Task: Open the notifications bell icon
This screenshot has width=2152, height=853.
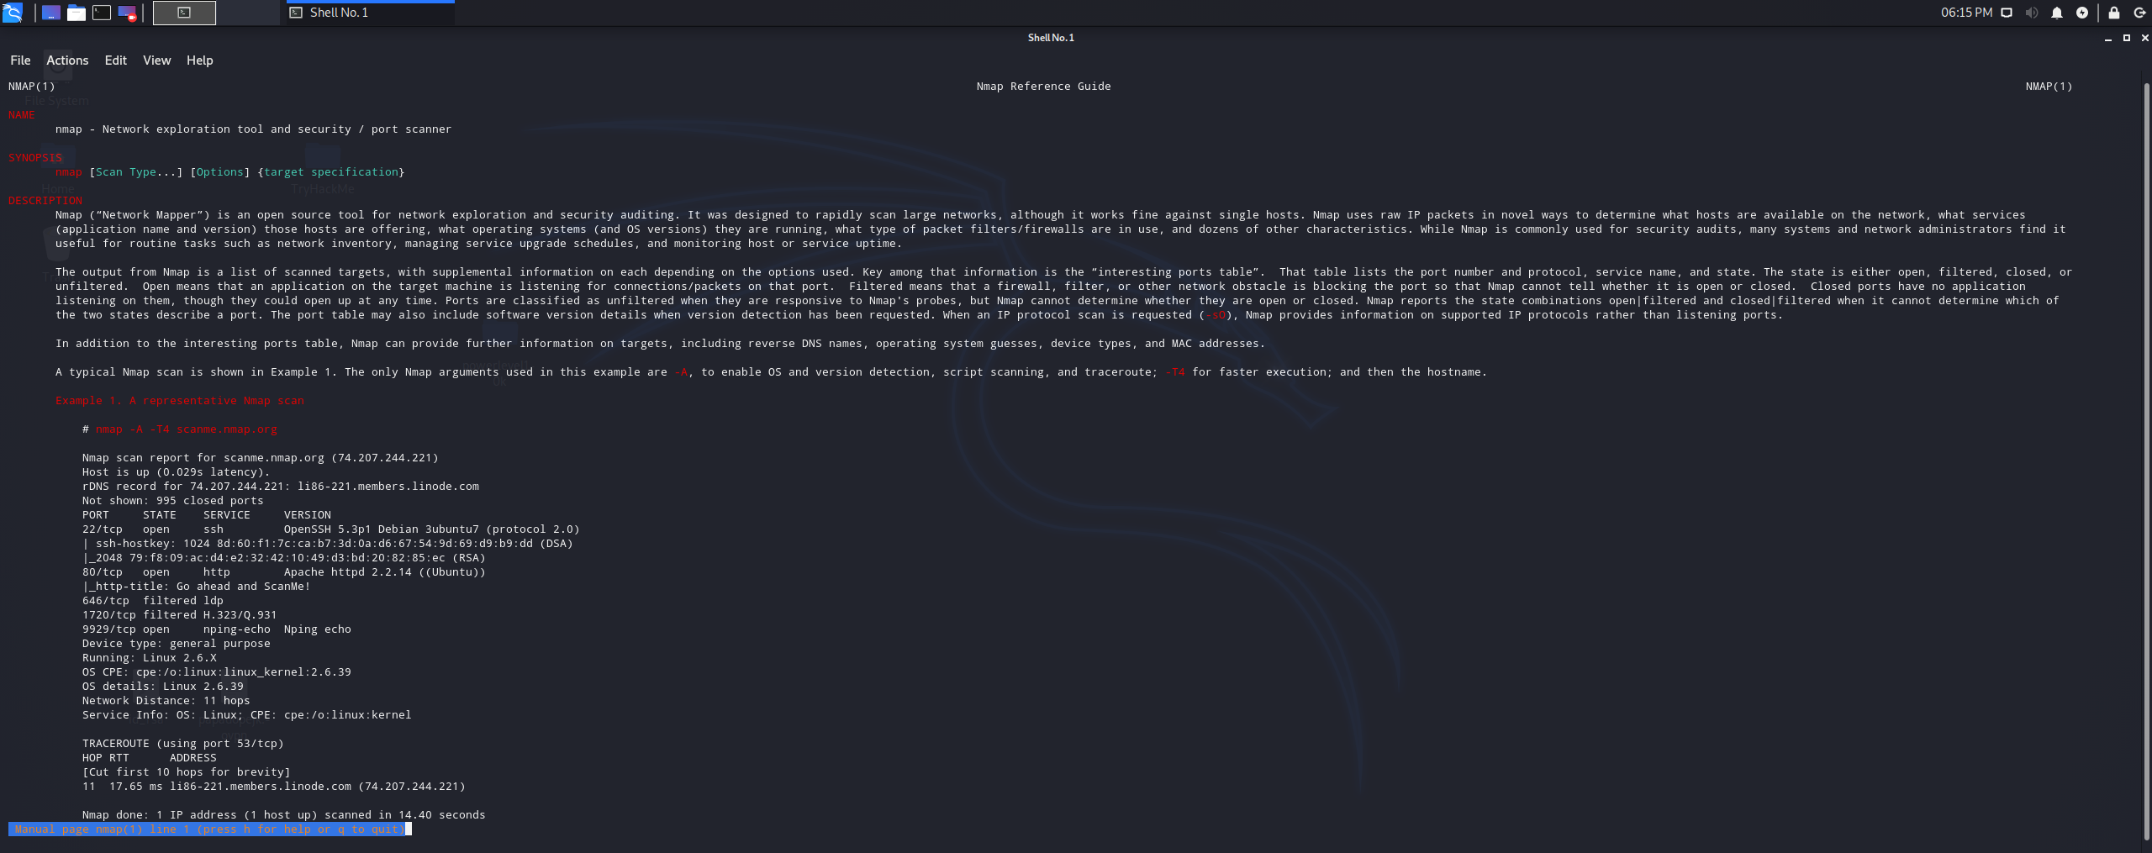Action: pos(2057,13)
